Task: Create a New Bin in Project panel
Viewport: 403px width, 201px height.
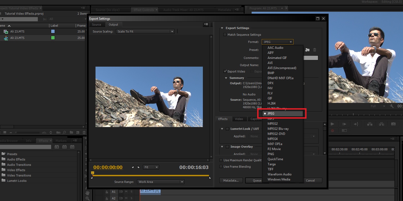Action: [71, 132]
